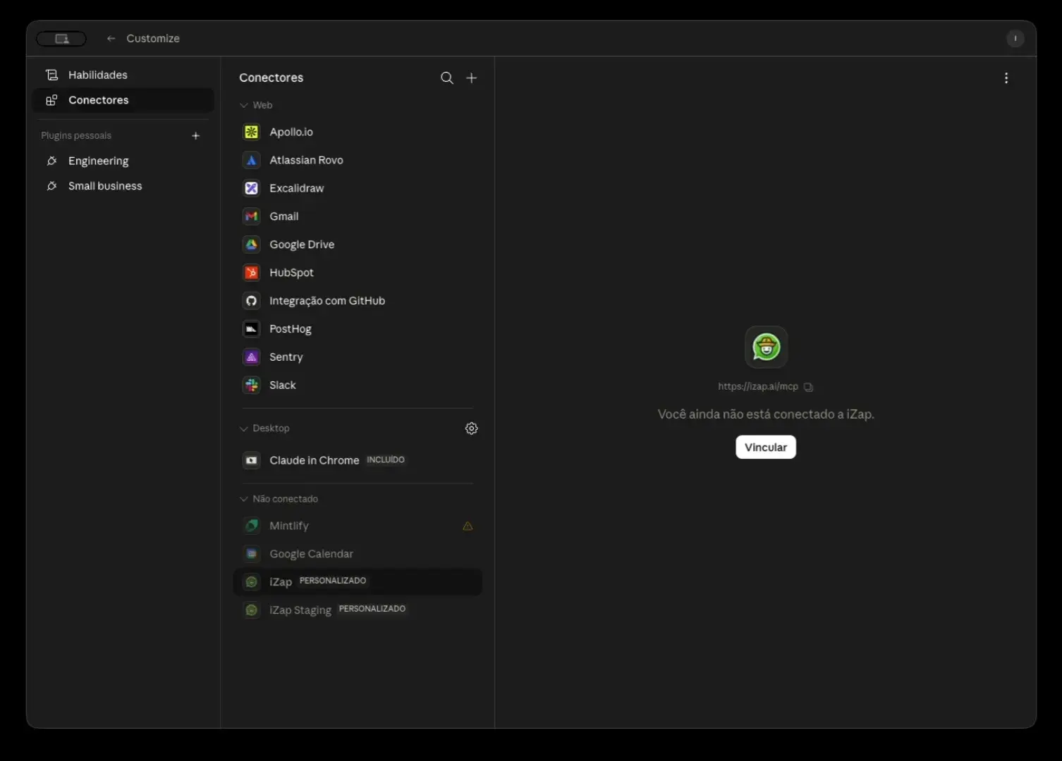This screenshot has height=761, width=1062.
Task: Copy the izap.ai/mcp URL
Action: [x=808, y=387]
